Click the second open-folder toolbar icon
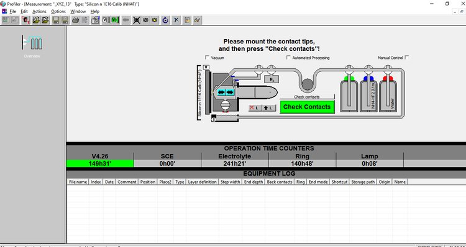The image size is (466, 247). (x=45, y=20)
